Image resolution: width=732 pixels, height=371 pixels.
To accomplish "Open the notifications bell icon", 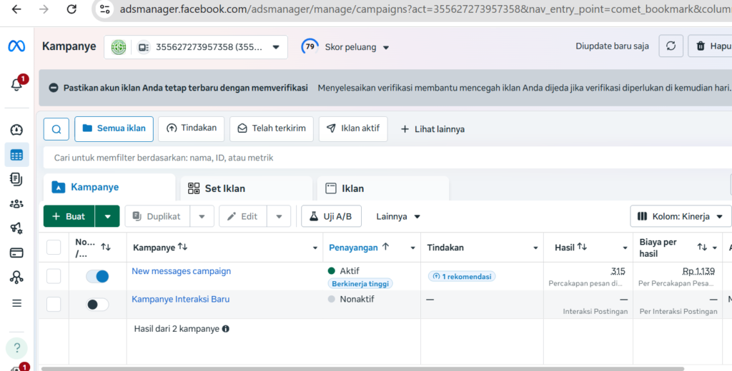I will 16,85.
